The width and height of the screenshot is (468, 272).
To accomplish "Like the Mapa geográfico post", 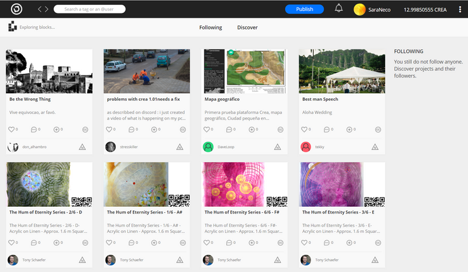I will tap(207, 129).
